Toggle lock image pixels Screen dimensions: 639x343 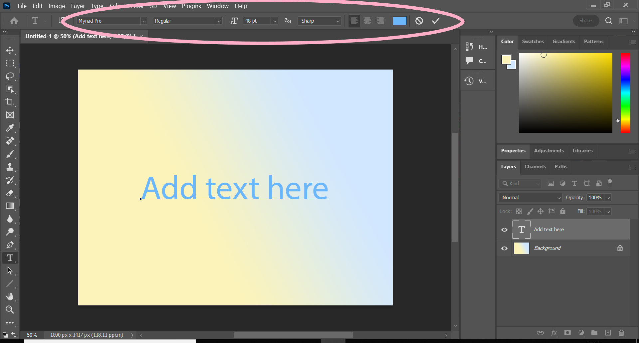tap(530, 211)
